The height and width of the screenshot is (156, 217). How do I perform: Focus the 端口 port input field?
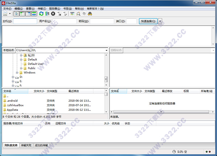(132, 21)
